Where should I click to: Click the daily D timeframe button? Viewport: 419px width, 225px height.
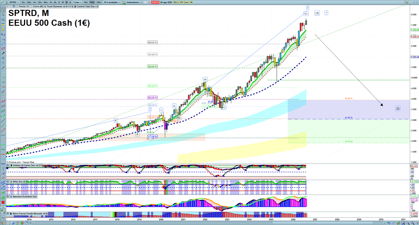point(59,2)
